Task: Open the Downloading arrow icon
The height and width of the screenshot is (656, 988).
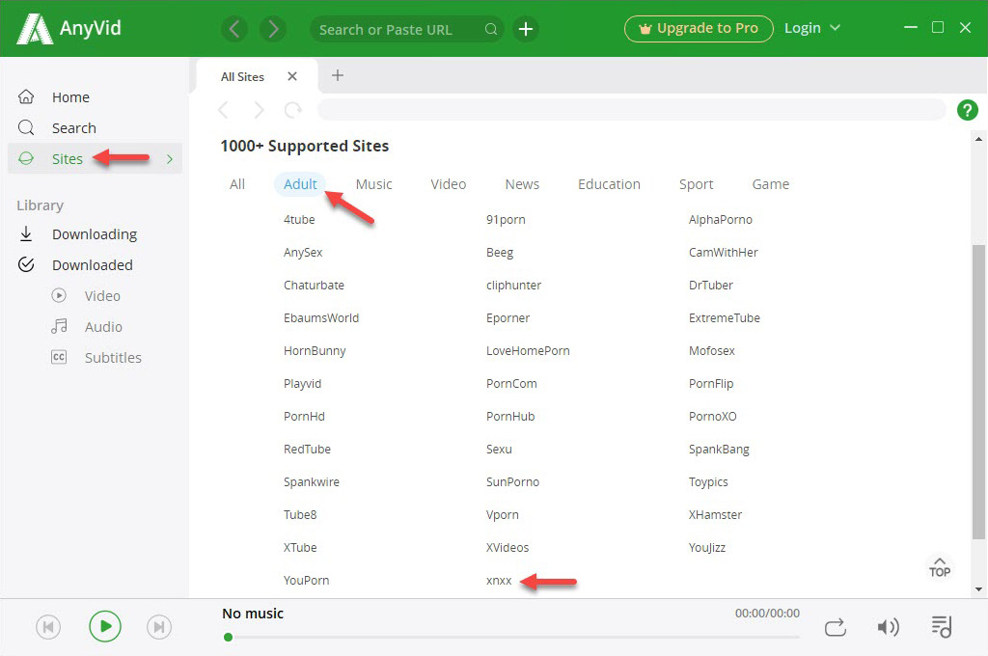Action: (26, 233)
